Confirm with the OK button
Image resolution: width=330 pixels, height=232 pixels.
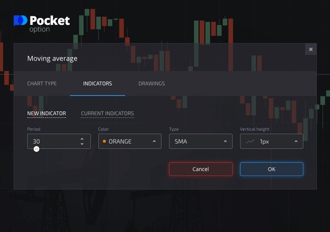272,169
